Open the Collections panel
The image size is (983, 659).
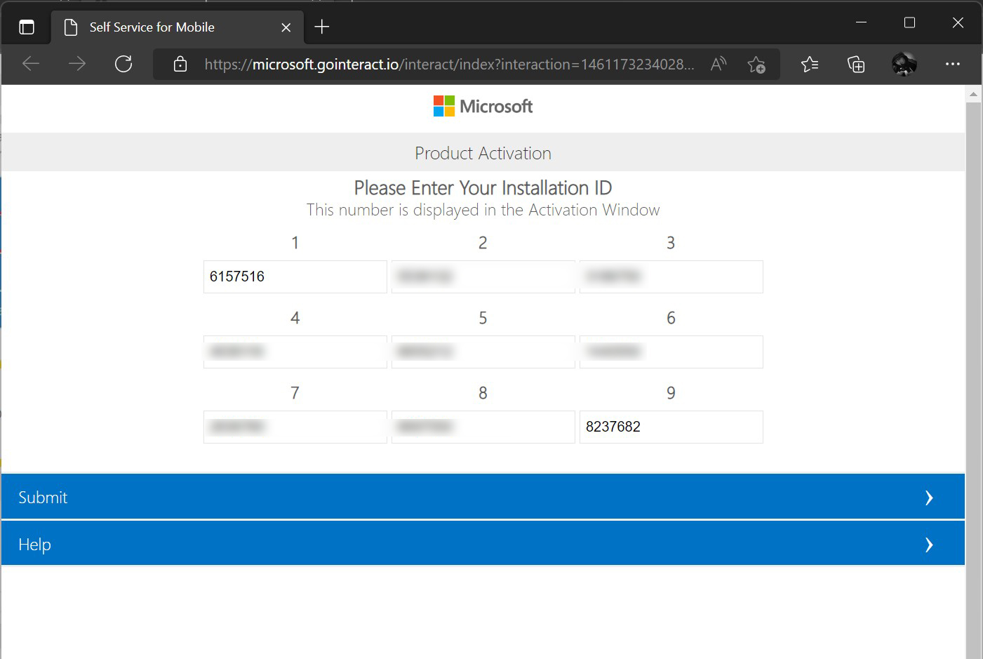[856, 65]
